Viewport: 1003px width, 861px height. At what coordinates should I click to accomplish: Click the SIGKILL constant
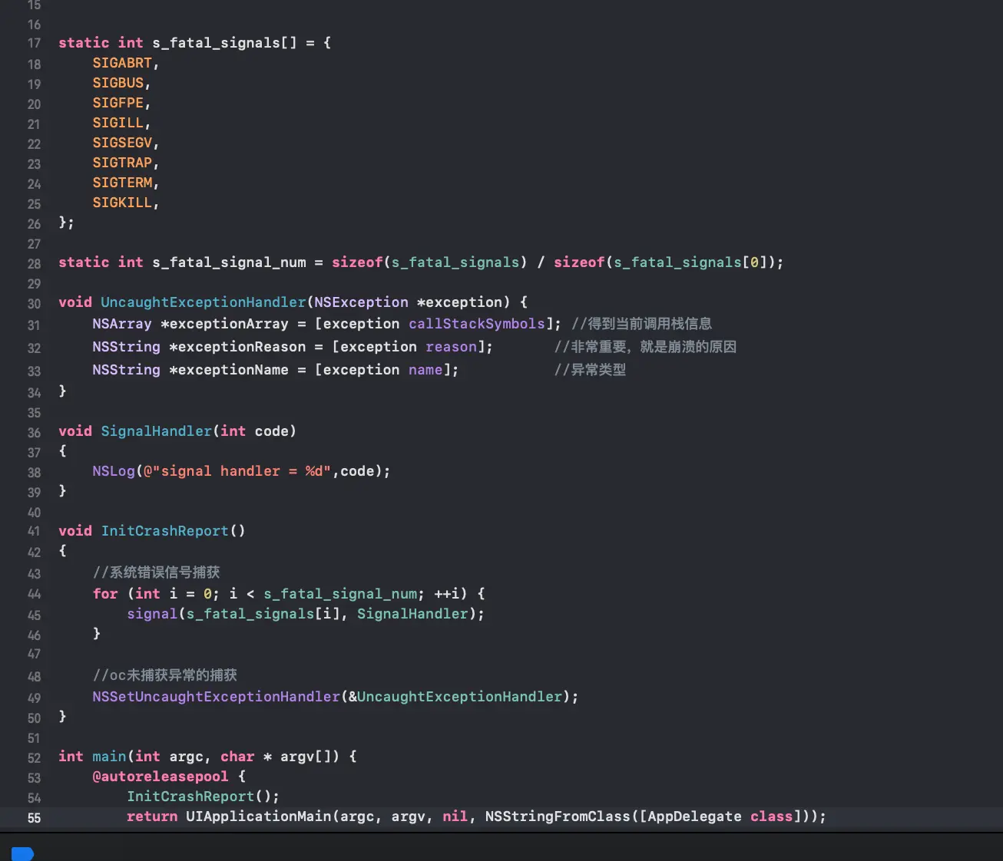122,203
